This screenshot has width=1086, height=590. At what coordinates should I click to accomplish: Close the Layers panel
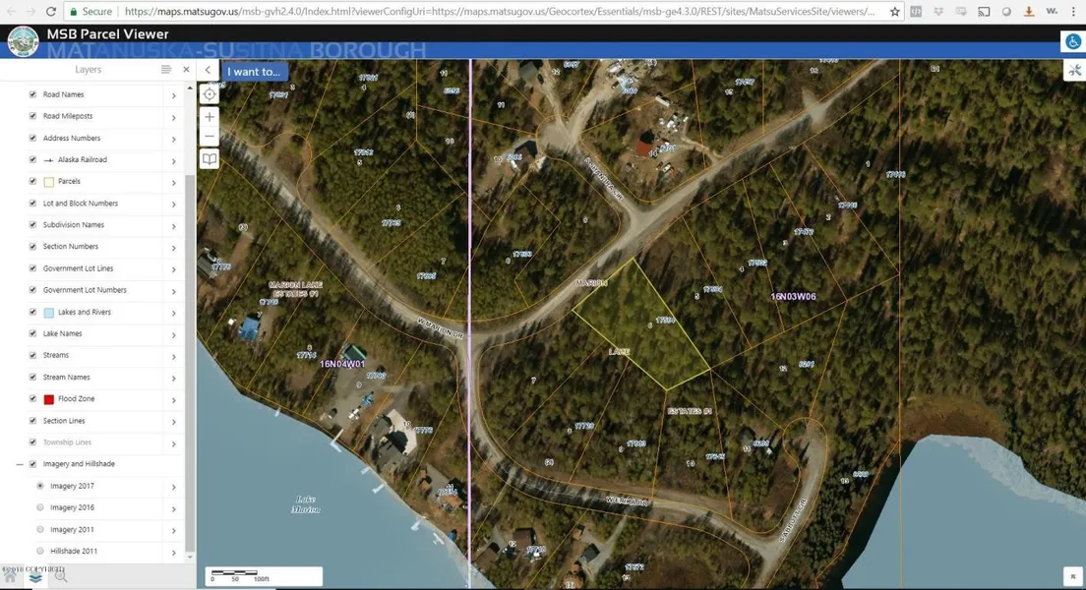(186, 70)
